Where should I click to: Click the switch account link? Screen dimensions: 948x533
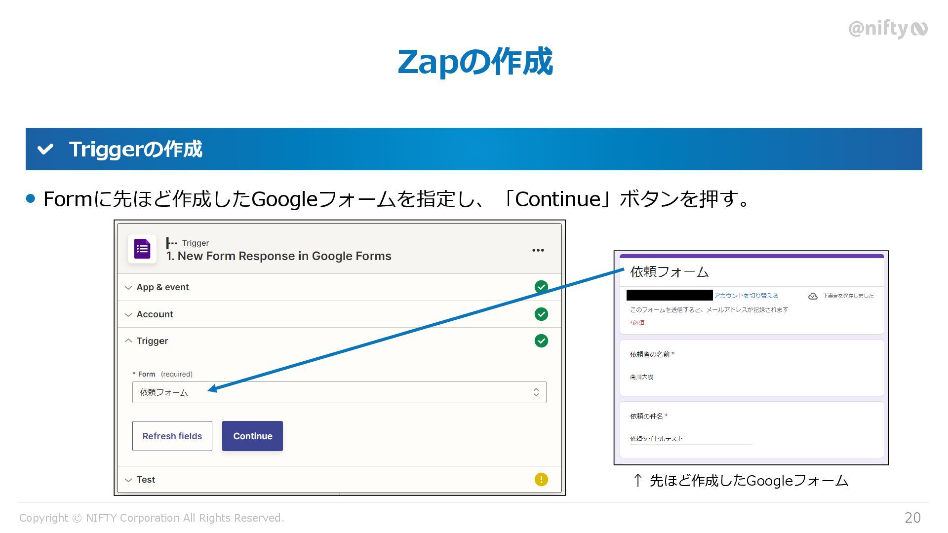point(746,296)
